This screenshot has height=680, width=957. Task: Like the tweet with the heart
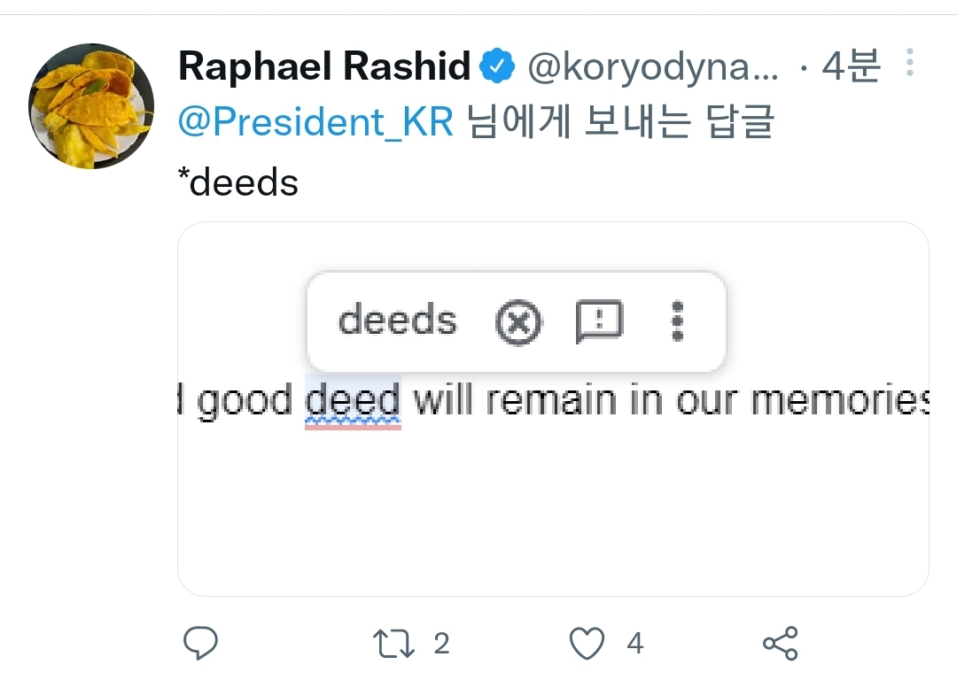tap(587, 644)
